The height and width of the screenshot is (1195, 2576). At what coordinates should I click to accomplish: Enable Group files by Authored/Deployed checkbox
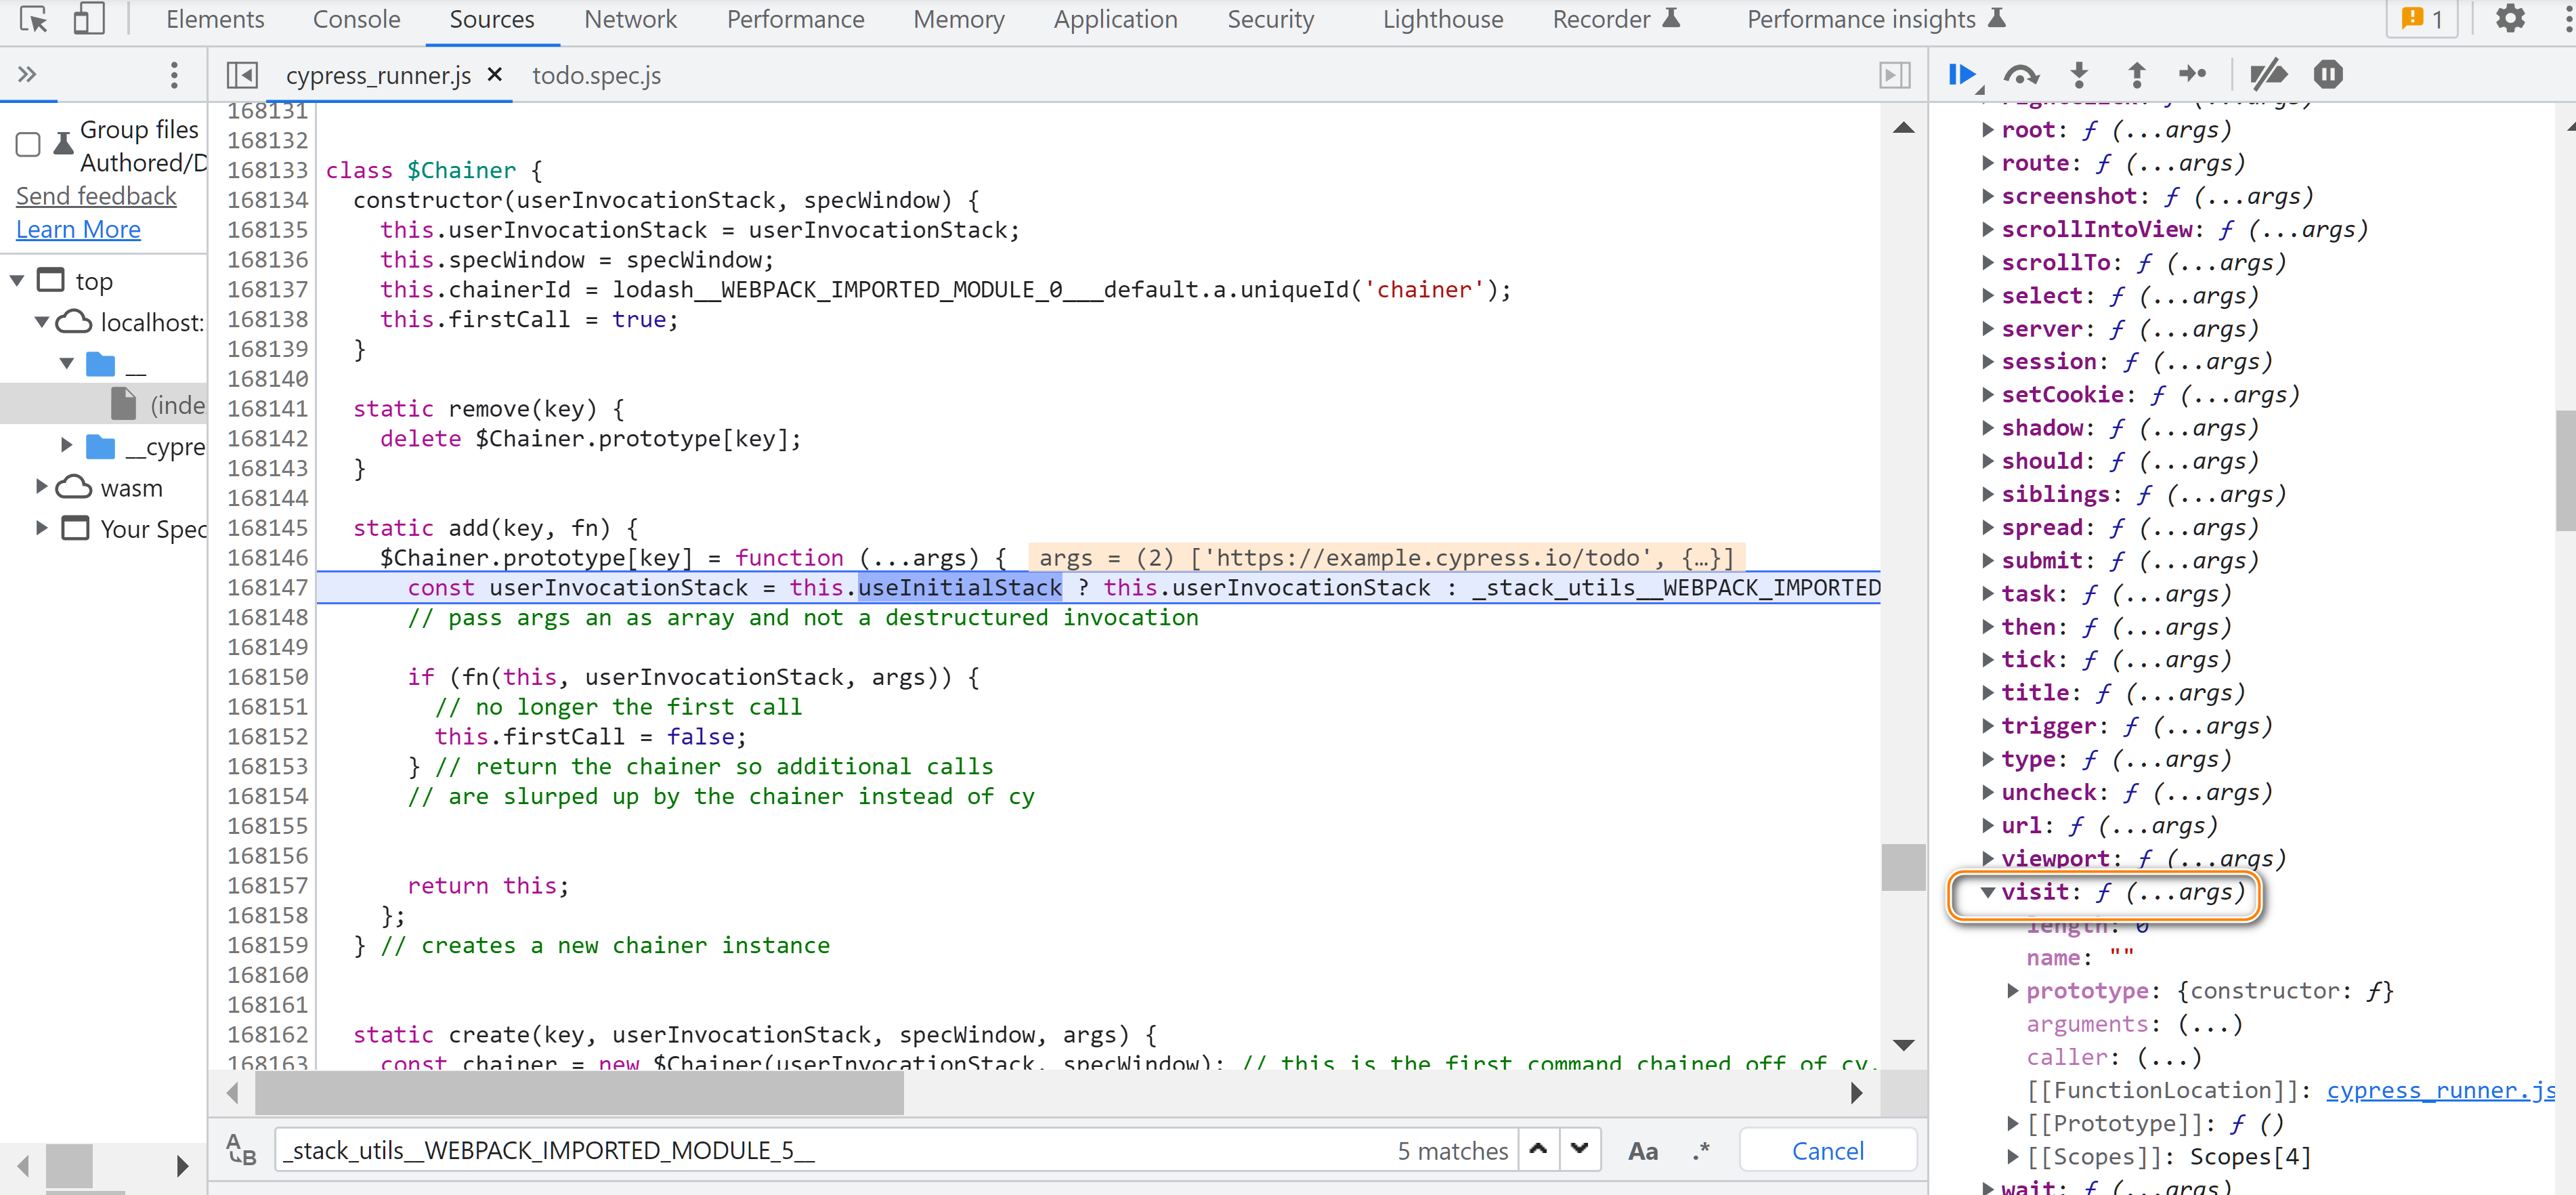point(28,146)
